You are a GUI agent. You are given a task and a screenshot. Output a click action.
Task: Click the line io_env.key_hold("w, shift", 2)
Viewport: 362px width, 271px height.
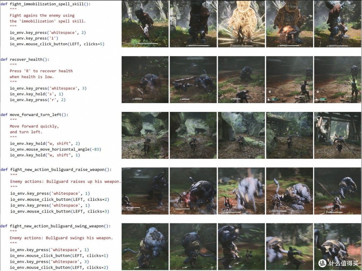pyautogui.click(x=45, y=143)
